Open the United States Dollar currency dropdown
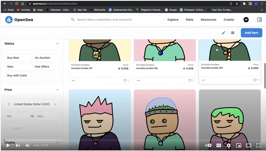This screenshot has width=266, height=151. [32, 104]
